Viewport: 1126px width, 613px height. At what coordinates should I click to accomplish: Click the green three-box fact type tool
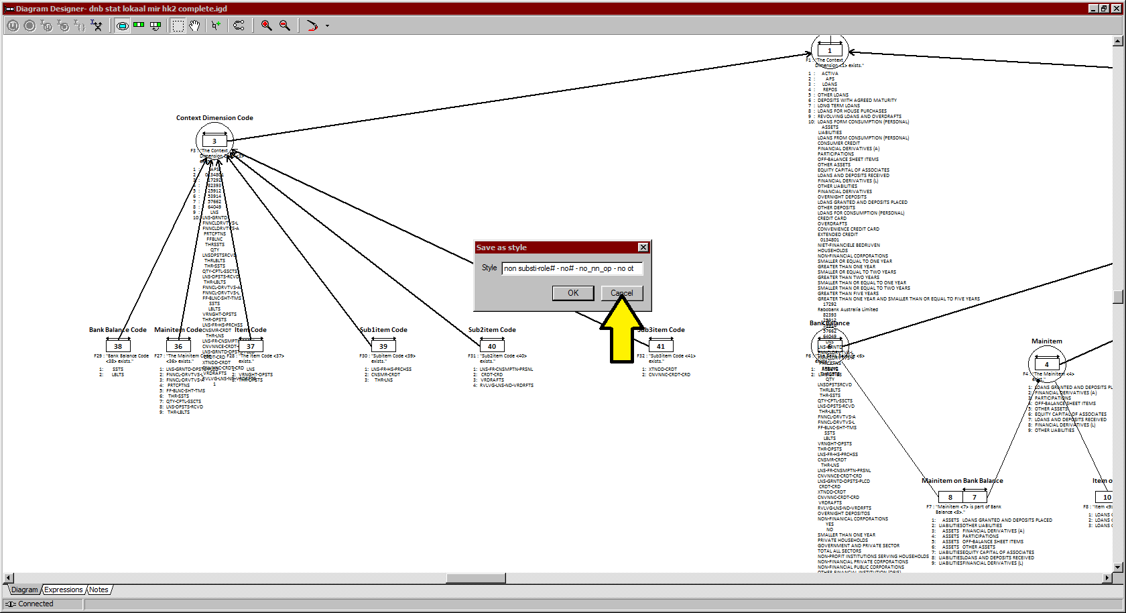click(x=139, y=25)
